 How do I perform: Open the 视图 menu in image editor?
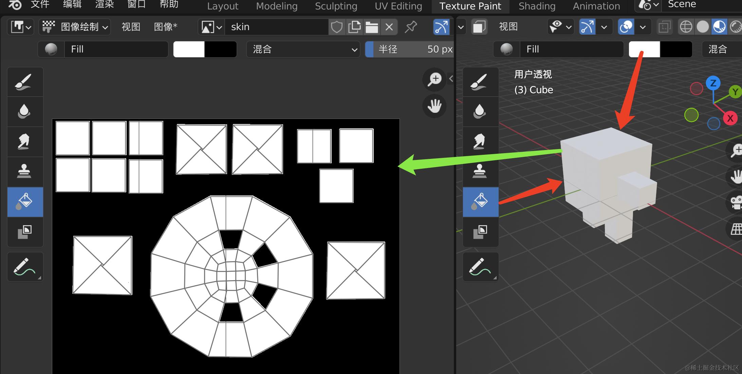tap(131, 27)
